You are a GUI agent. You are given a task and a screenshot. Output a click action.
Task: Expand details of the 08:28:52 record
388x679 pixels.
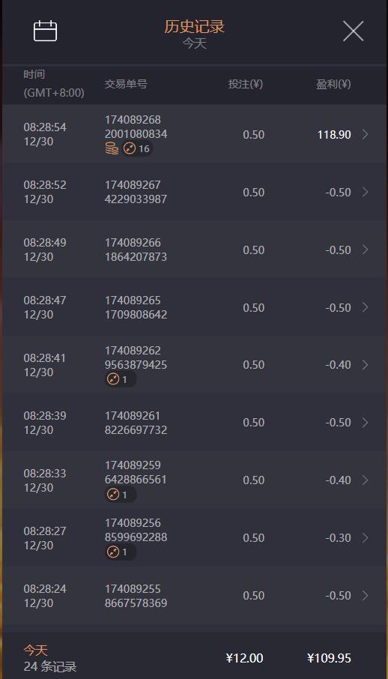pos(365,192)
